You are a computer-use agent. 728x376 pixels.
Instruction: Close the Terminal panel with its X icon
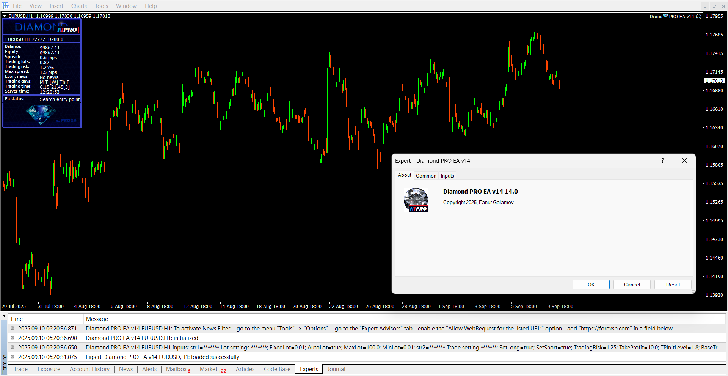pyautogui.click(x=4, y=316)
